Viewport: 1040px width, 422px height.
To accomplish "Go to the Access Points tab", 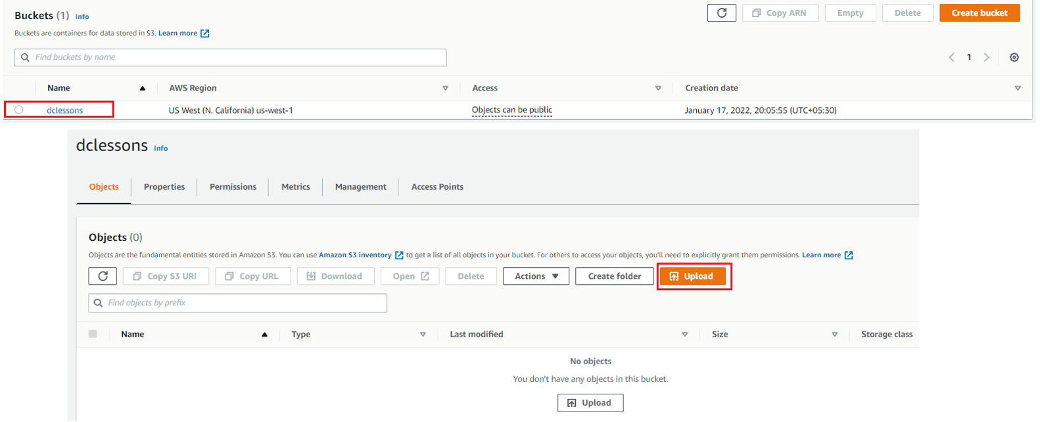I will pyautogui.click(x=437, y=187).
